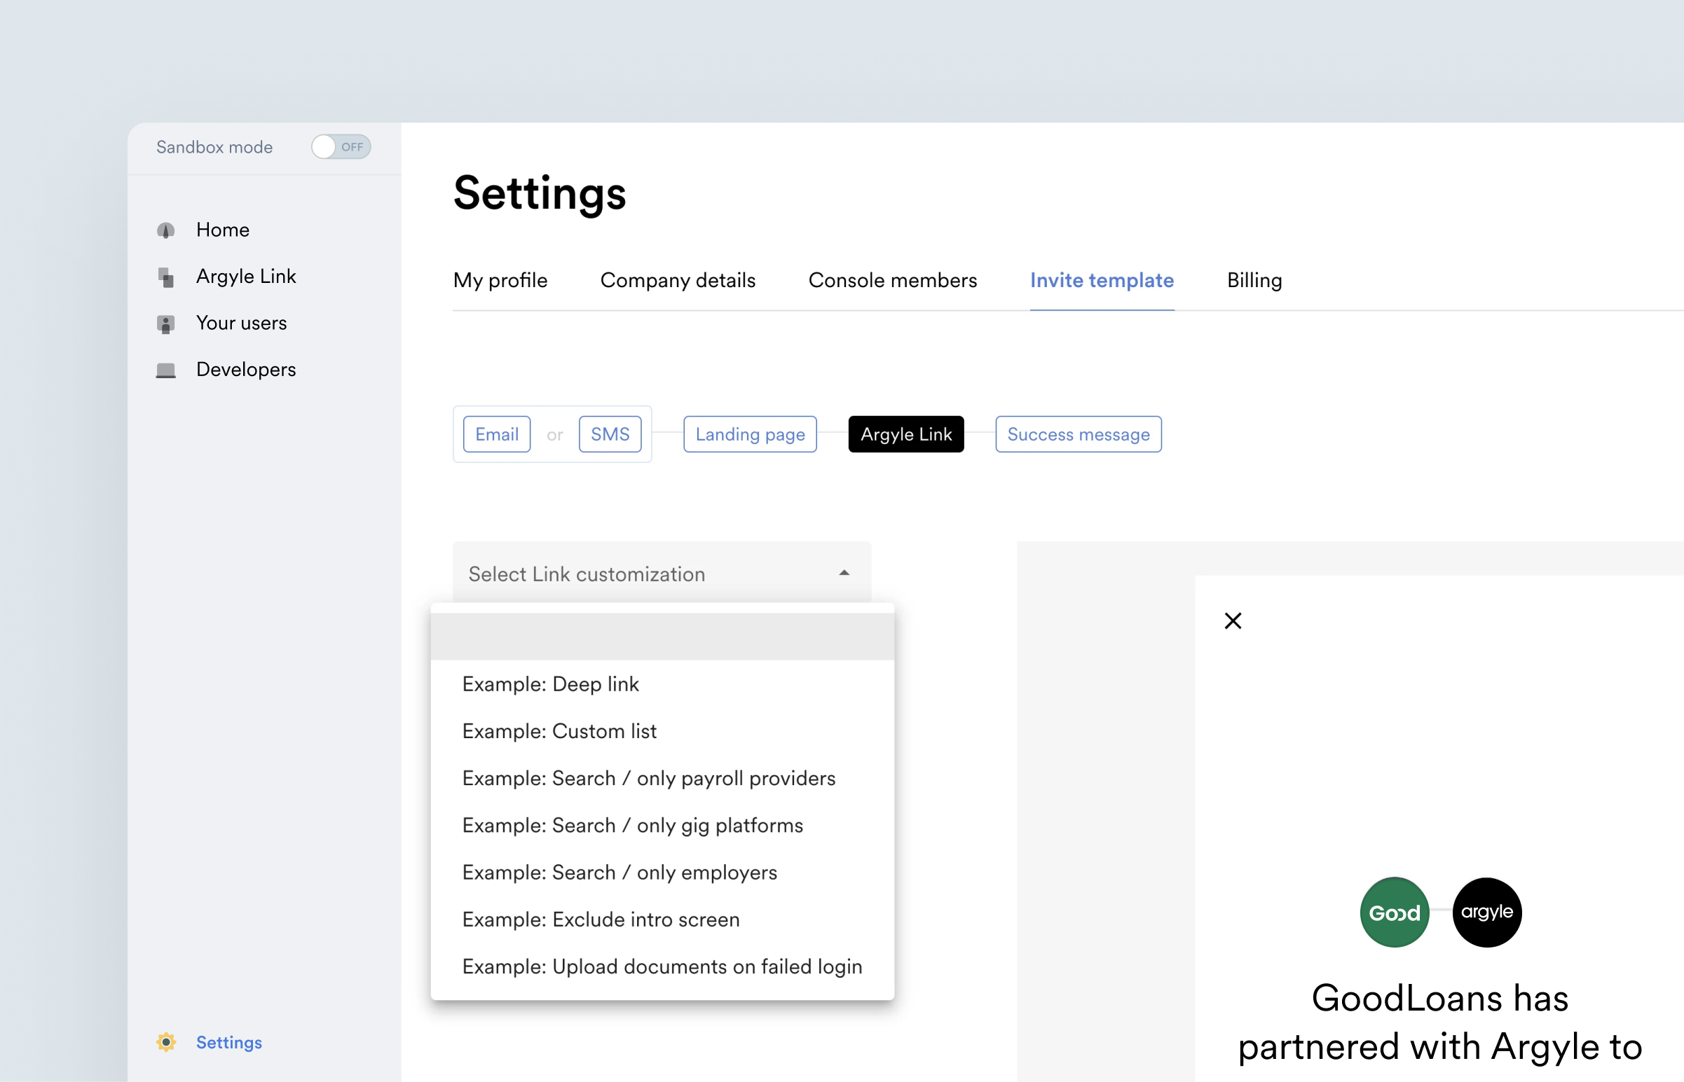Open the Landing page step
This screenshot has width=1684, height=1082.
point(749,434)
